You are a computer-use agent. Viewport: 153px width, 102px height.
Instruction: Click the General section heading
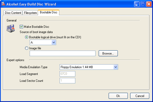pos(12,20)
